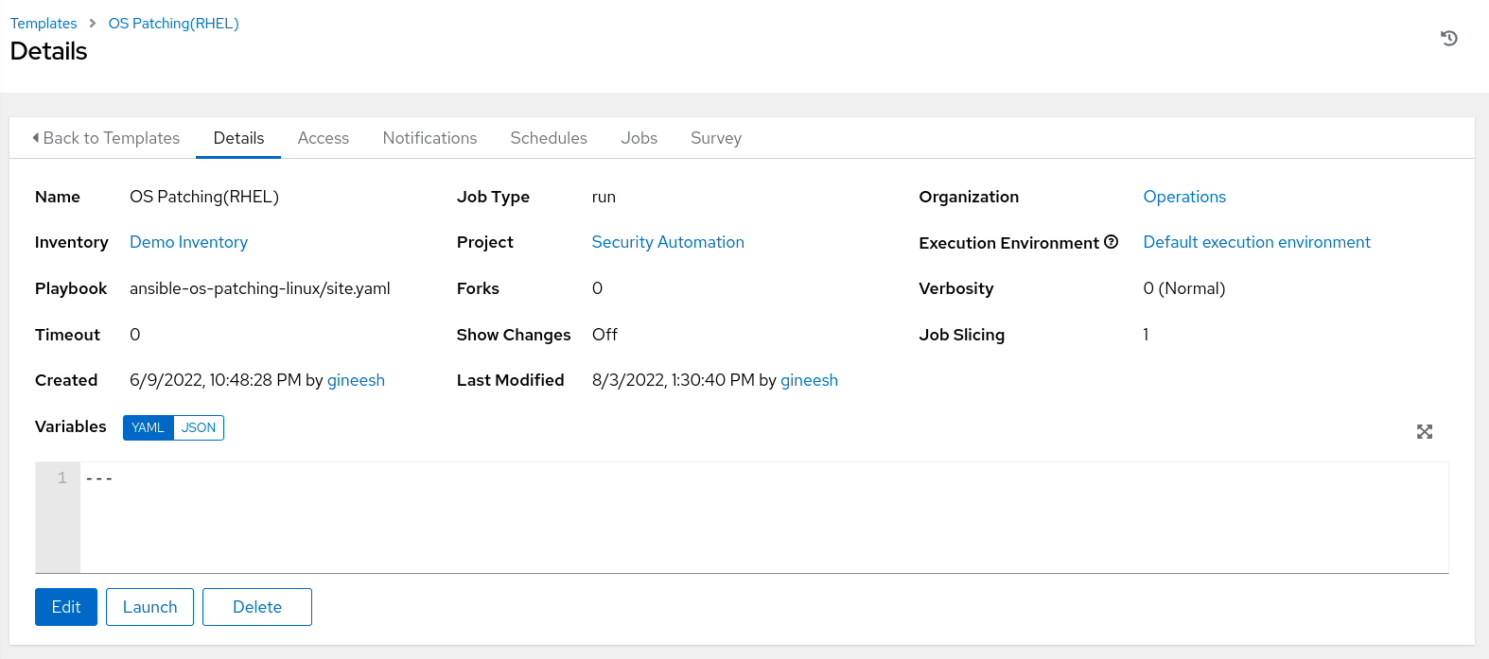Click Templates in the breadcrumb
Viewport: 1489px width, 659px height.
[x=44, y=24]
